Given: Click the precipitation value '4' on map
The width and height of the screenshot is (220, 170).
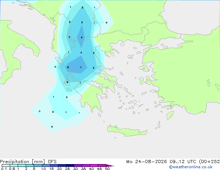Looking at the screenshot, I should pyautogui.click(x=81, y=53).
